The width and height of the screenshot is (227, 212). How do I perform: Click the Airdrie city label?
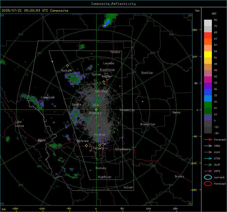99,135
